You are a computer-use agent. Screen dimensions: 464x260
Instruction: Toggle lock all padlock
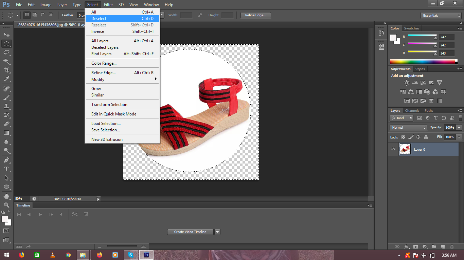coord(426,137)
